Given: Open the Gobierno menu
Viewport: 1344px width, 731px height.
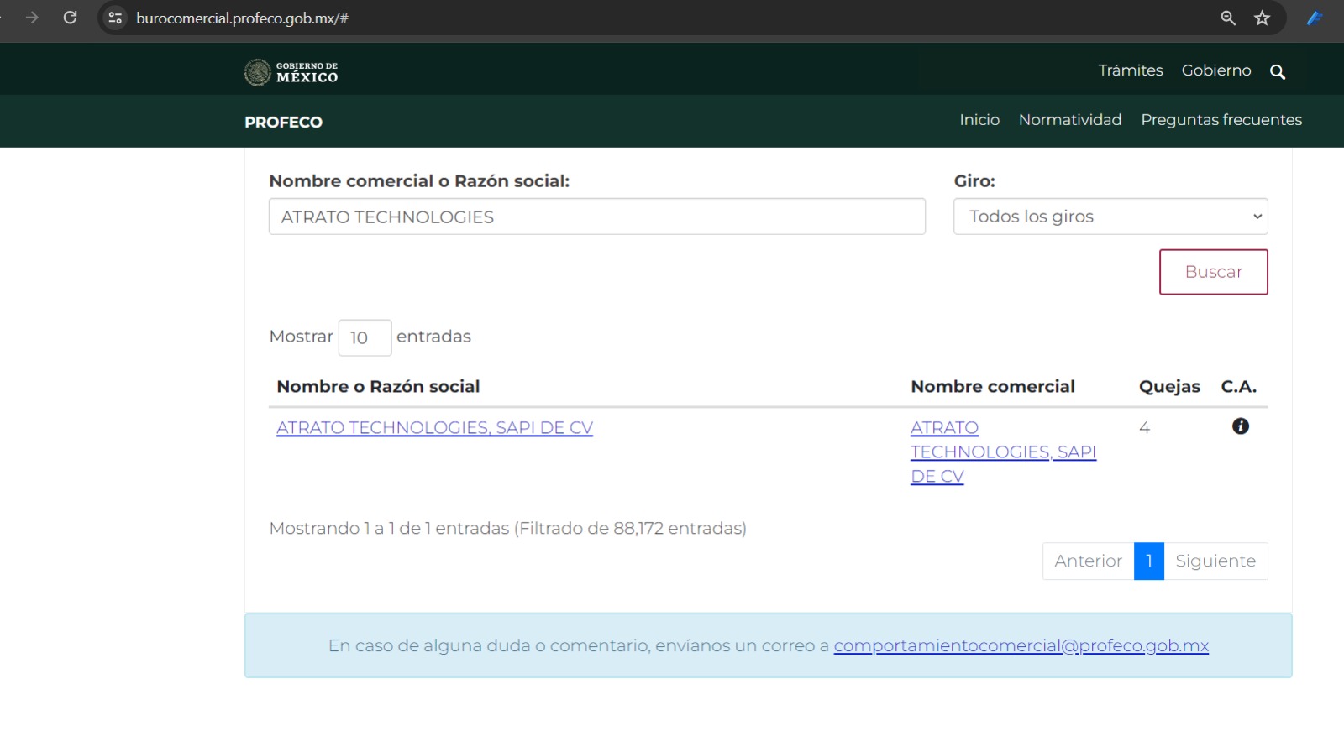Looking at the screenshot, I should [1215, 70].
